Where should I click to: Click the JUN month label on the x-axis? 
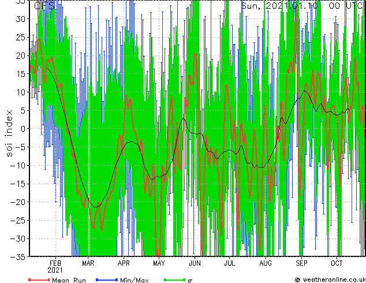click(x=195, y=263)
